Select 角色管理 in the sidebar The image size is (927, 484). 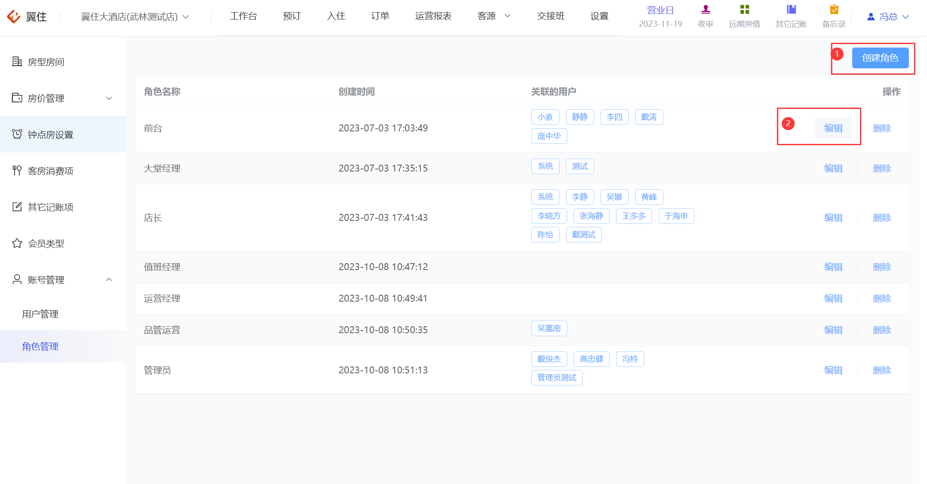(x=40, y=347)
